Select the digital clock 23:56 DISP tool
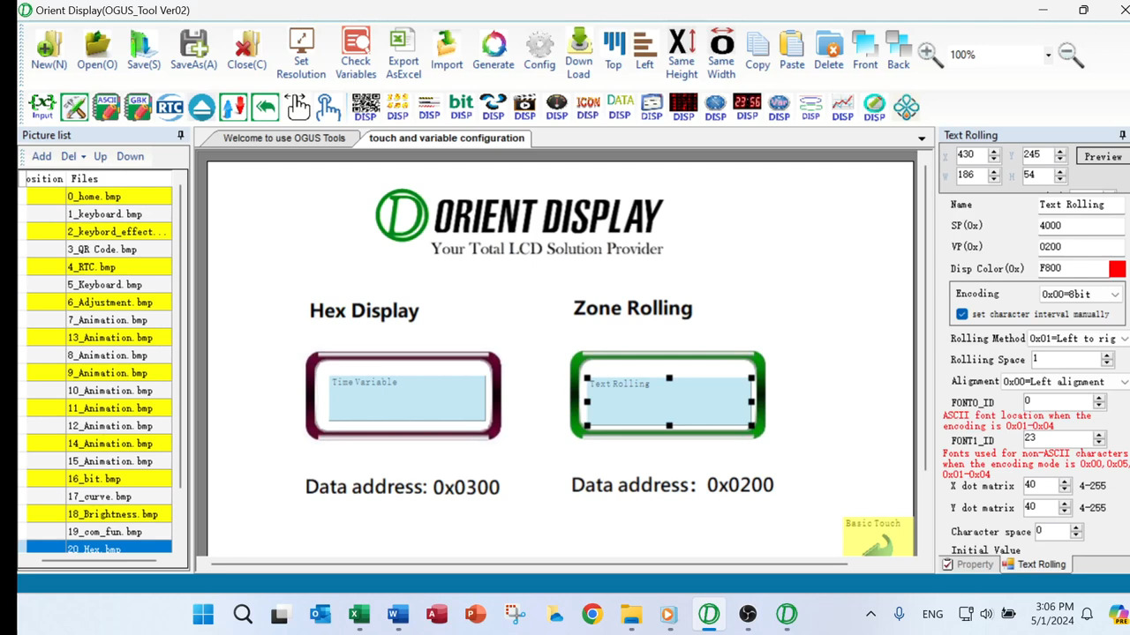The width and height of the screenshot is (1130, 635). [747, 107]
